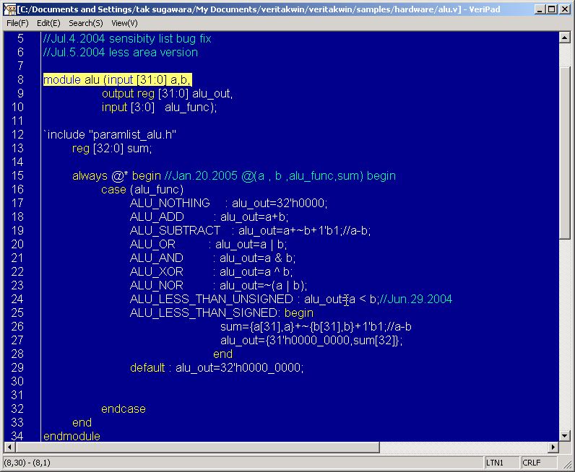Click the horizontal scrollbar right arrow
Screen dimensions: 575x472
pos(553,447)
